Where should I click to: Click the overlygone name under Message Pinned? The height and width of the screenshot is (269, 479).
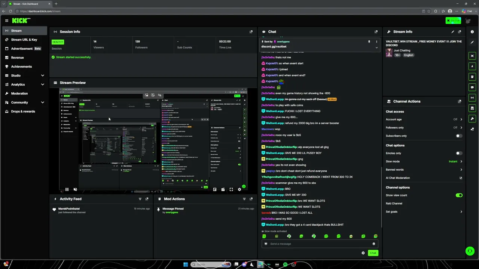172,213
